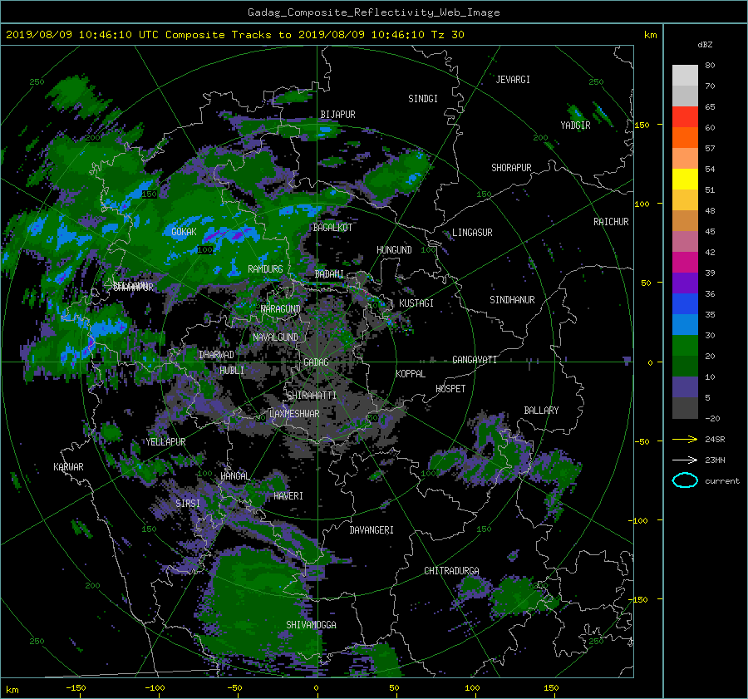Click the SHIRAHATTI city label

312,396
